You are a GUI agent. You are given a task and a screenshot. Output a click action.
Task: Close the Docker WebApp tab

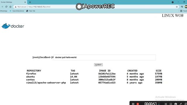(25, 2)
